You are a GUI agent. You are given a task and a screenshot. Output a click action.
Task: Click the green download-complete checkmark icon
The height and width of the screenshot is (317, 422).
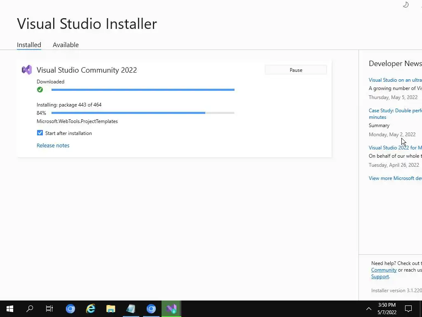(40, 90)
